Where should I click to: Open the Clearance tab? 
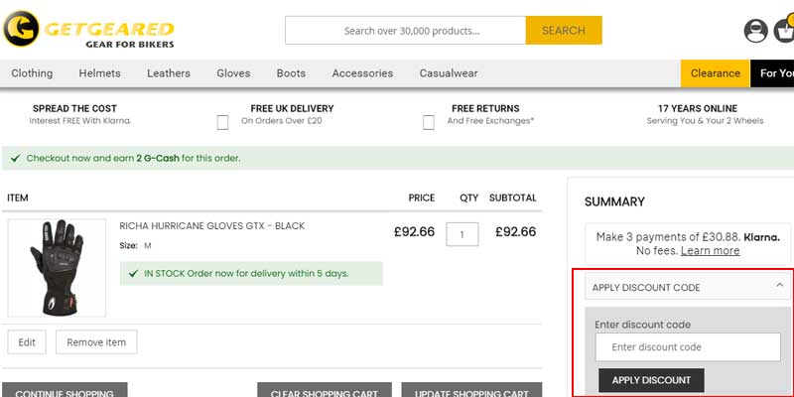716,73
